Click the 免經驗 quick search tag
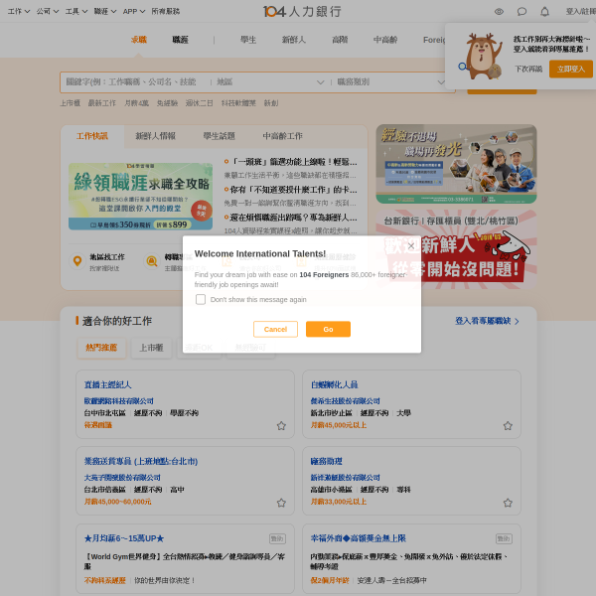Screen dimensions: 596x596 [167, 103]
